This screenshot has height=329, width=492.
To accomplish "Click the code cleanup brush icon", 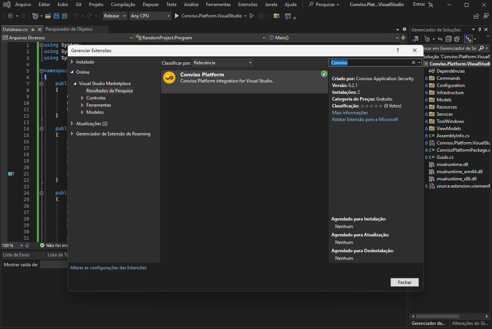I will click(27, 245).
